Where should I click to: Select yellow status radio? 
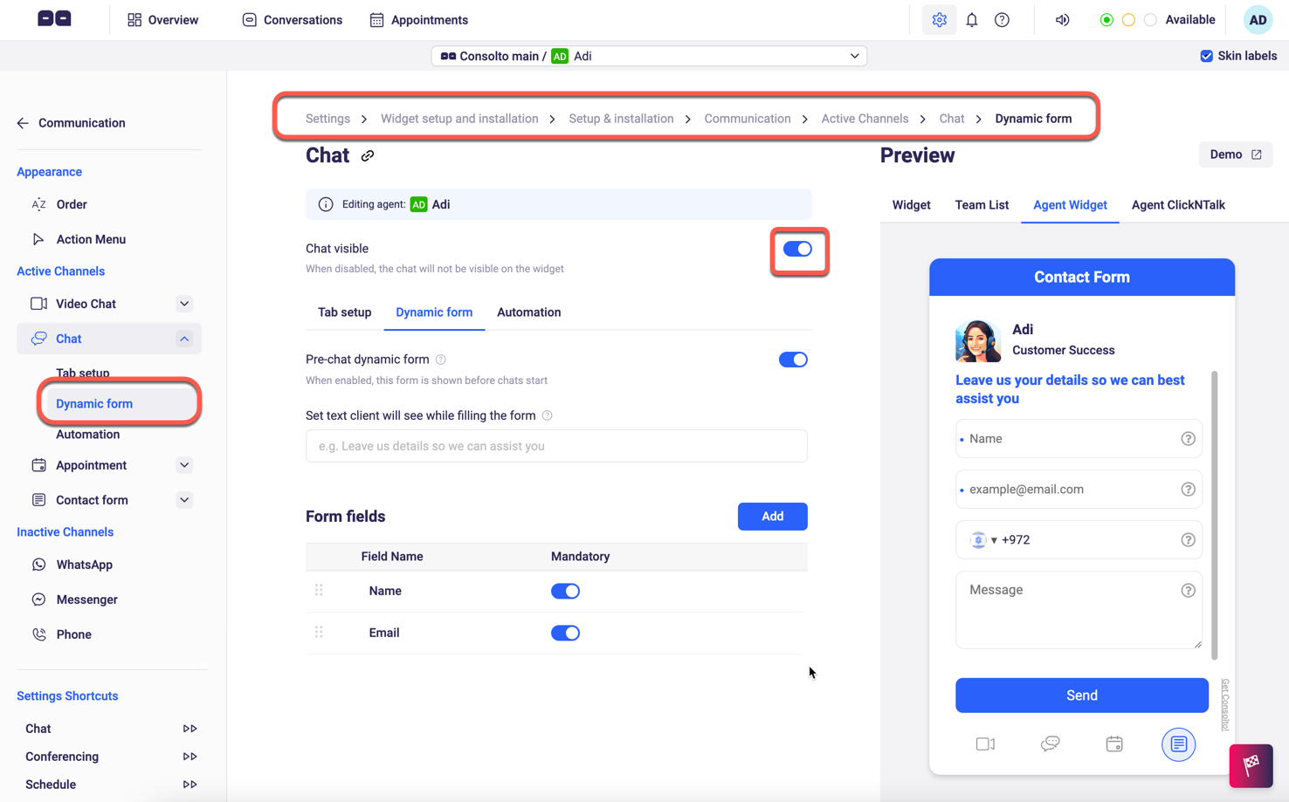coord(1128,20)
